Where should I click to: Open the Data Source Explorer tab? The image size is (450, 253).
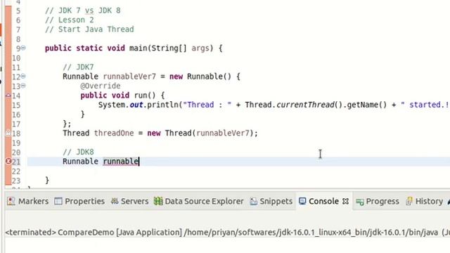tap(198, 202)
